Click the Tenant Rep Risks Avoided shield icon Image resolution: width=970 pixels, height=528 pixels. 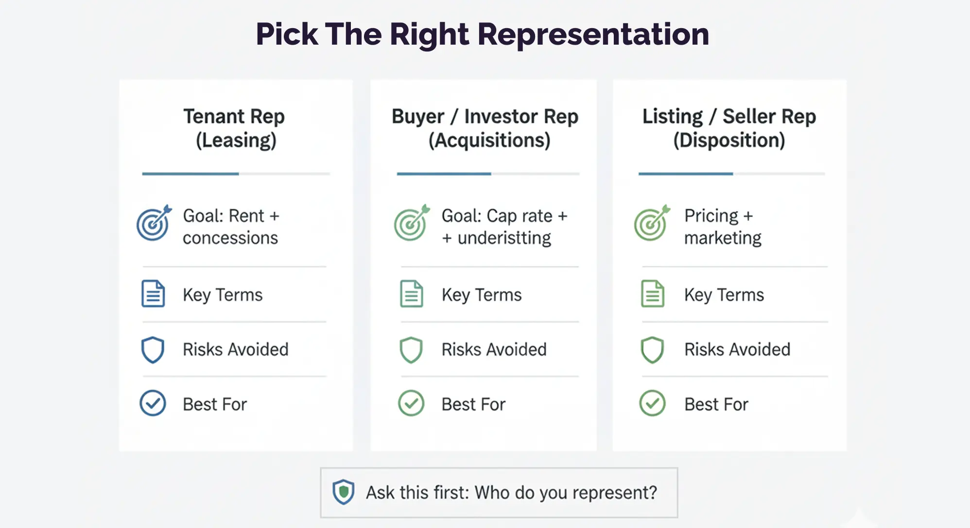153,349
